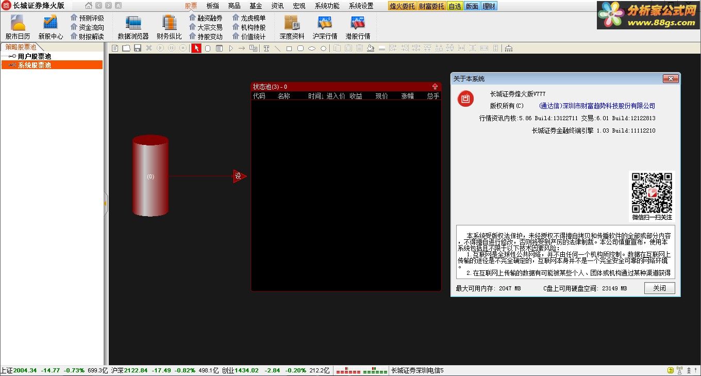
Task: Open 资金流向 capital flow
Action: click(x=87, y=27)
